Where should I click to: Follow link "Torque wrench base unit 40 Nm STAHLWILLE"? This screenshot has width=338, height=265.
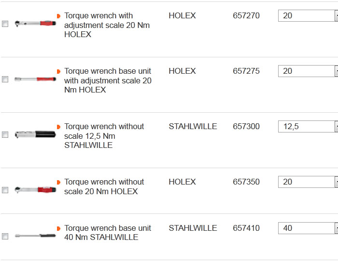[107, 233]
